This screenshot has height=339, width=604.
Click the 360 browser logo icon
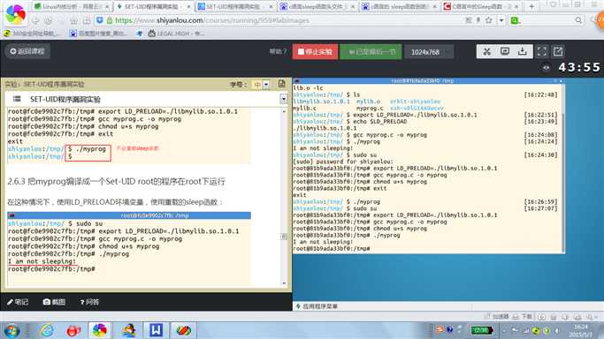point(15,14)
